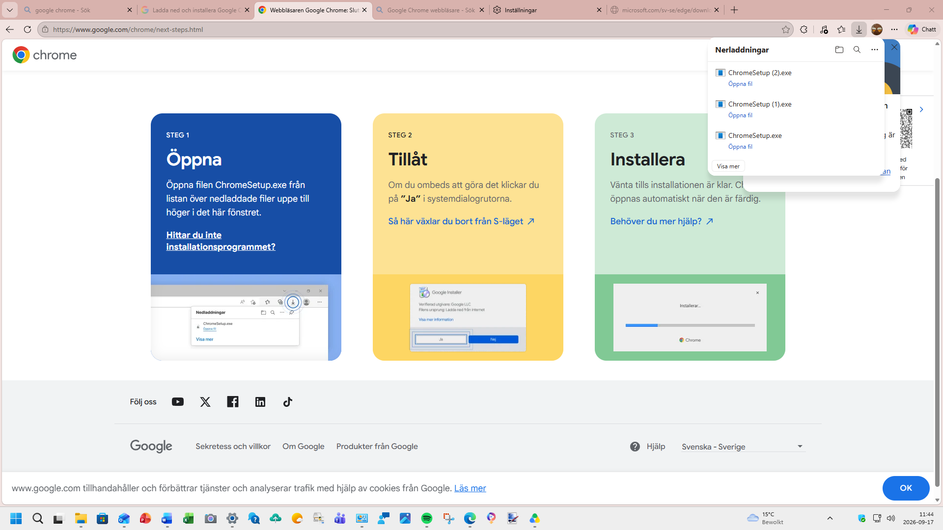Screen dimensions: 943x530
Task: Open TikTok social icon
Action: tap(288, 402)
